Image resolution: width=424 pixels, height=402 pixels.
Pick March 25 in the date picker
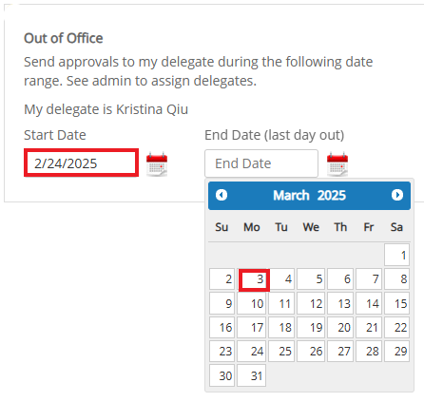(x=281, y=351)
